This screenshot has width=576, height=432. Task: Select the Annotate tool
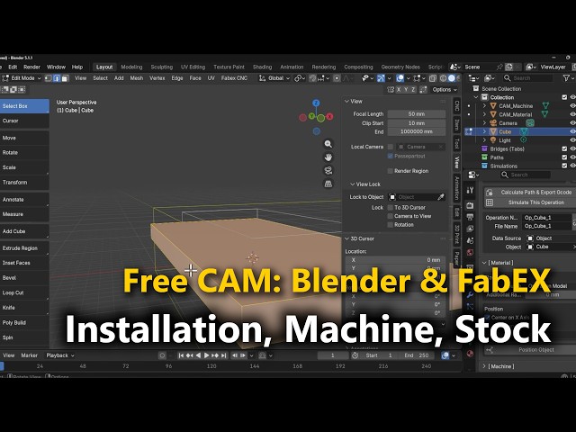(24, 200)
